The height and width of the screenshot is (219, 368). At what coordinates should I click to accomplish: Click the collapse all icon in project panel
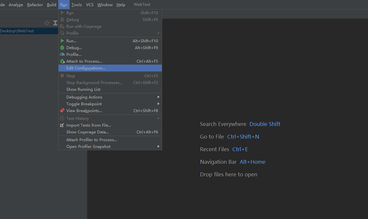[x=55, y=23]
